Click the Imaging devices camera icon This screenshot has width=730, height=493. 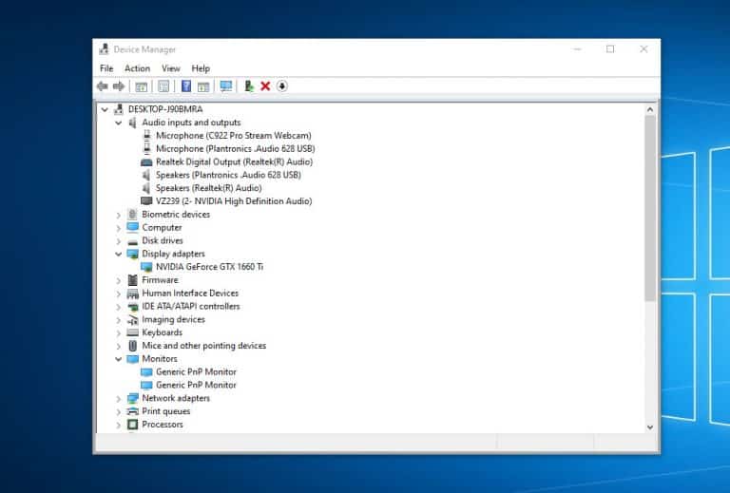[x=133, y=319]
